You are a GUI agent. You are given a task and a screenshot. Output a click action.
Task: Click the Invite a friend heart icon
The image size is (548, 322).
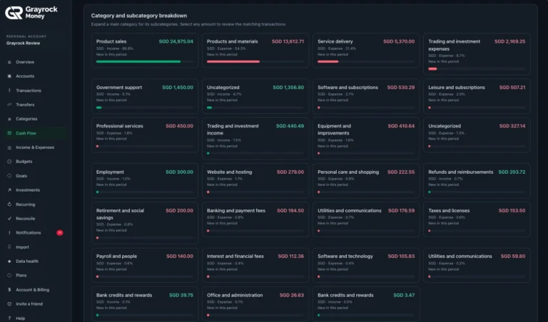(9, 304)
